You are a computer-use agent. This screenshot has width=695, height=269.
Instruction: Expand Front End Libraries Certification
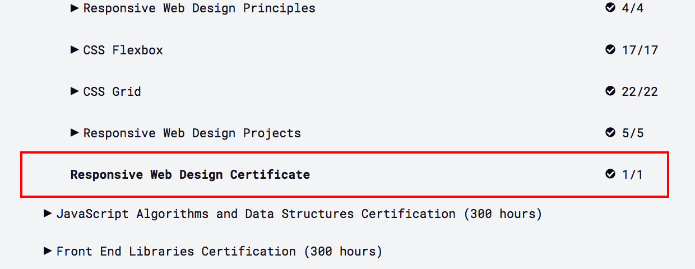tap(48, 251)
